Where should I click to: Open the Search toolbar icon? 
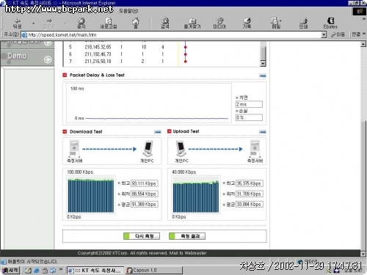click(165, 23)
